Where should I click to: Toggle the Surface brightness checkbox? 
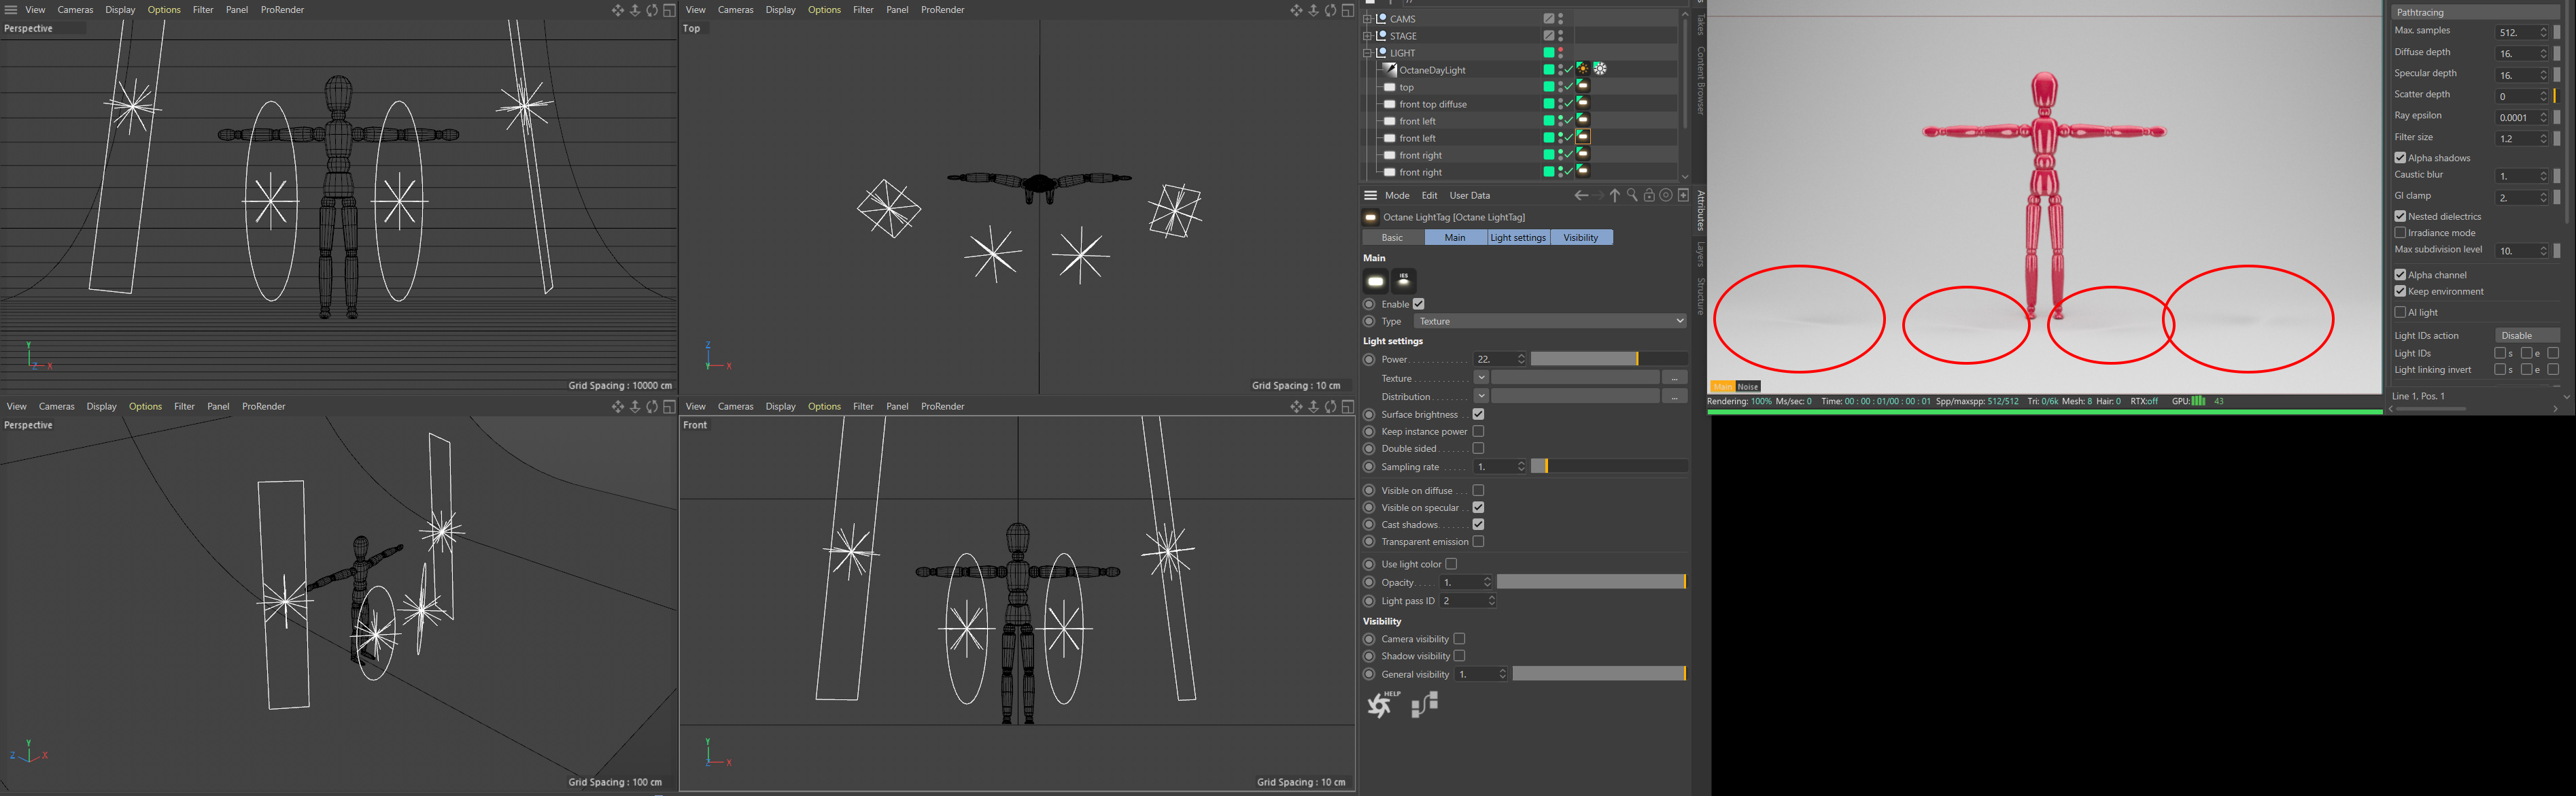(1478, 414)
